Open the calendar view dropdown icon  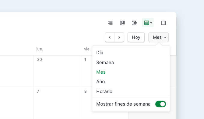(148, 23)
